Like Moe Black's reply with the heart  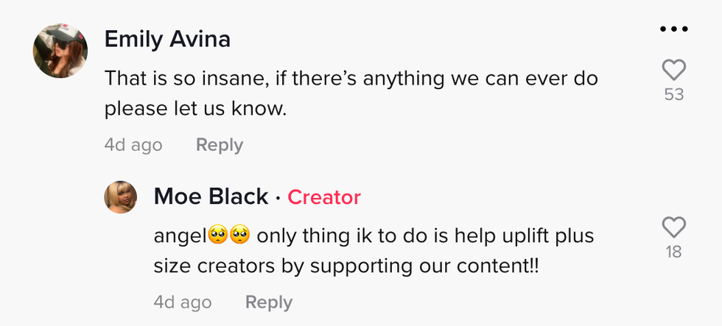point(673,227)
